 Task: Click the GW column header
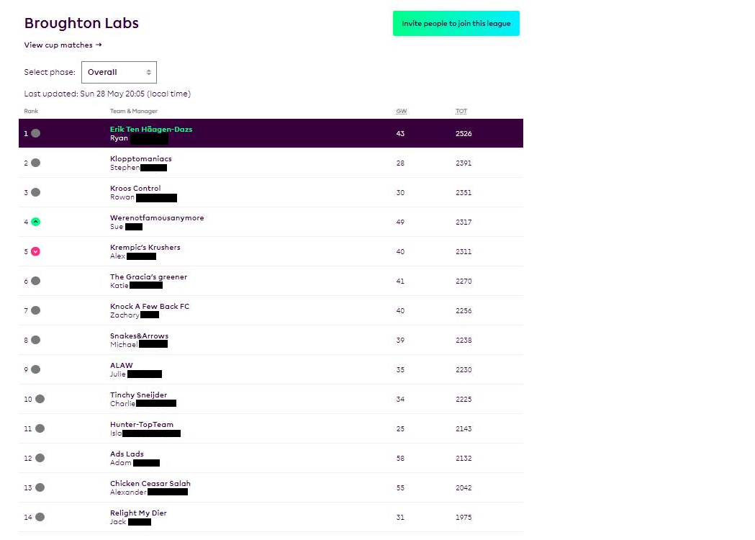pyautogui.click(x=401, y=111)
